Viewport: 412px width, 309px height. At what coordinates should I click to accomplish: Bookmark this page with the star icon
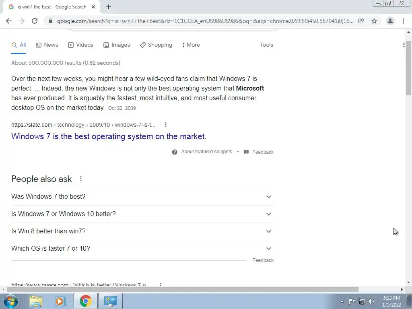point(374,21)
